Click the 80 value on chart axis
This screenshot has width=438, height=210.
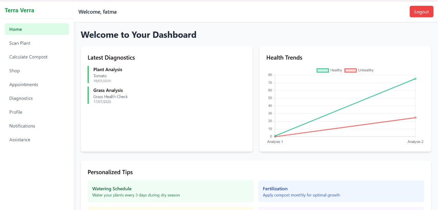pos(270,75)
